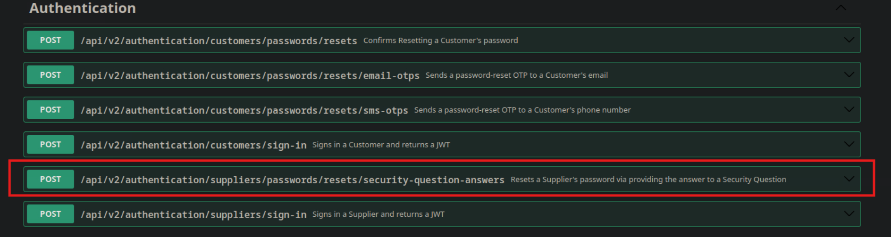Expand the customers passwords resets endpoint chevron

(849, 40)
